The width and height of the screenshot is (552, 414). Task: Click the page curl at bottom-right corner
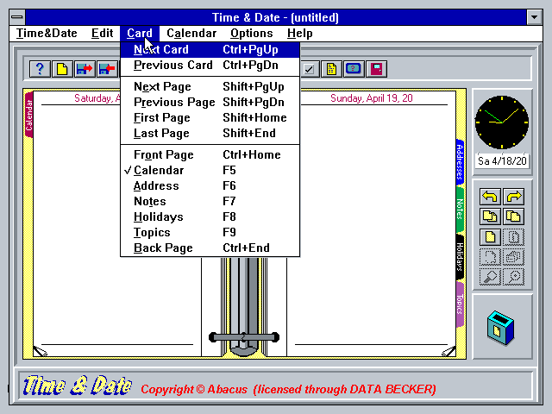(448, 351)
